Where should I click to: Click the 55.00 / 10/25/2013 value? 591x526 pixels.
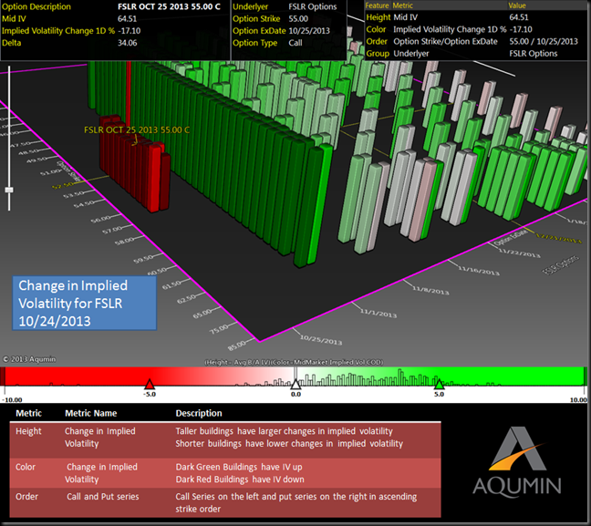[x=544, y=41]
